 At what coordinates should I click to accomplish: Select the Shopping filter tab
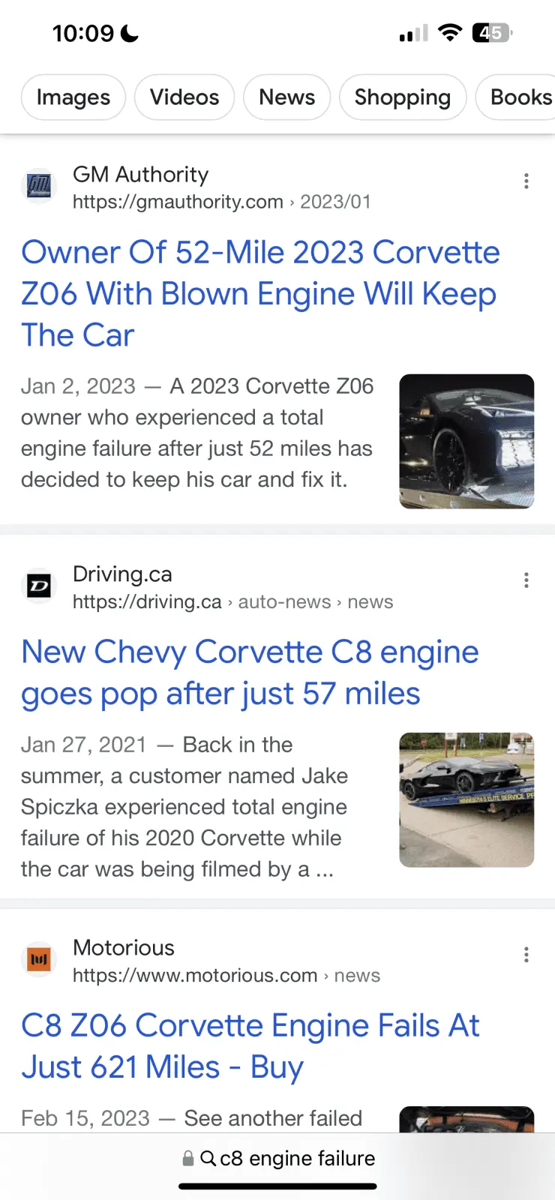tap(403, 97)
